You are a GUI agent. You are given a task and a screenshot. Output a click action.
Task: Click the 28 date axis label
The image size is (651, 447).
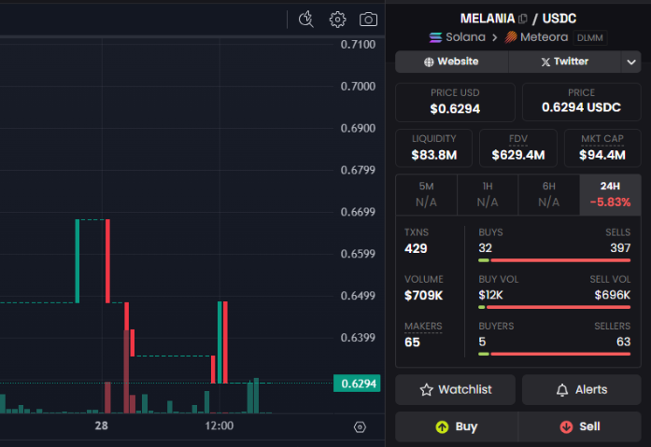pos(101,426)
